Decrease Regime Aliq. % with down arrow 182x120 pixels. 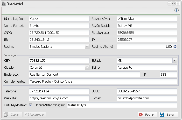[x=175, y=48]
